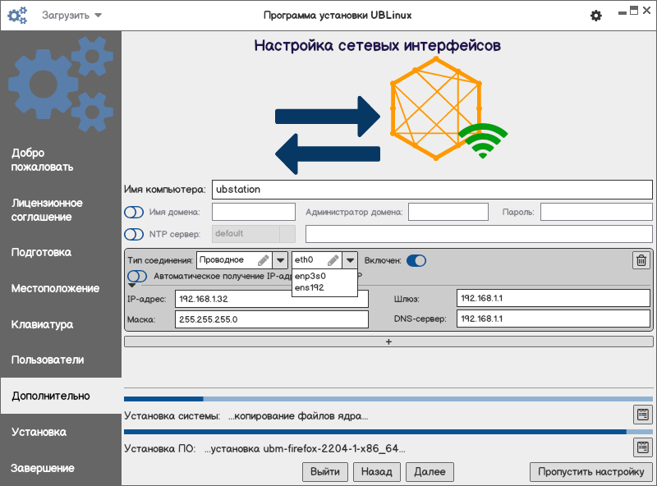This screenshot has height=486, width=657.
Task: Toggle the Имя домена switch
Action: click(x=134, y=213)
